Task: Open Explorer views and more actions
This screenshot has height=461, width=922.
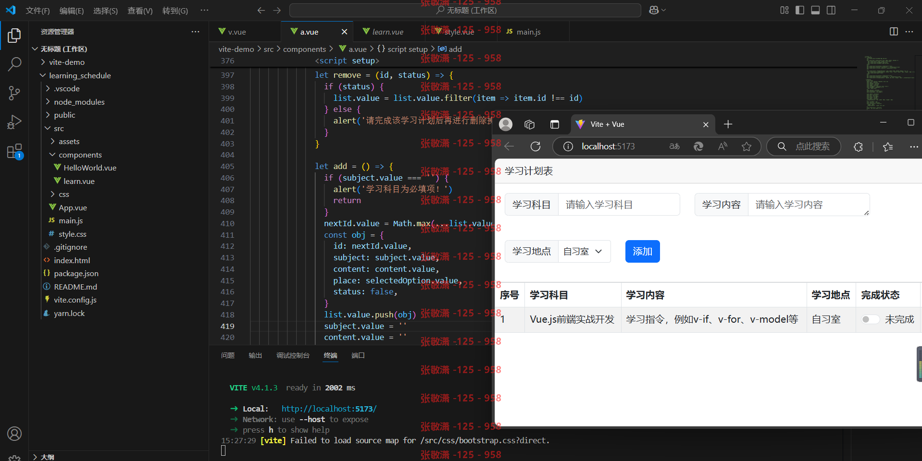Action: coord(195,32)
